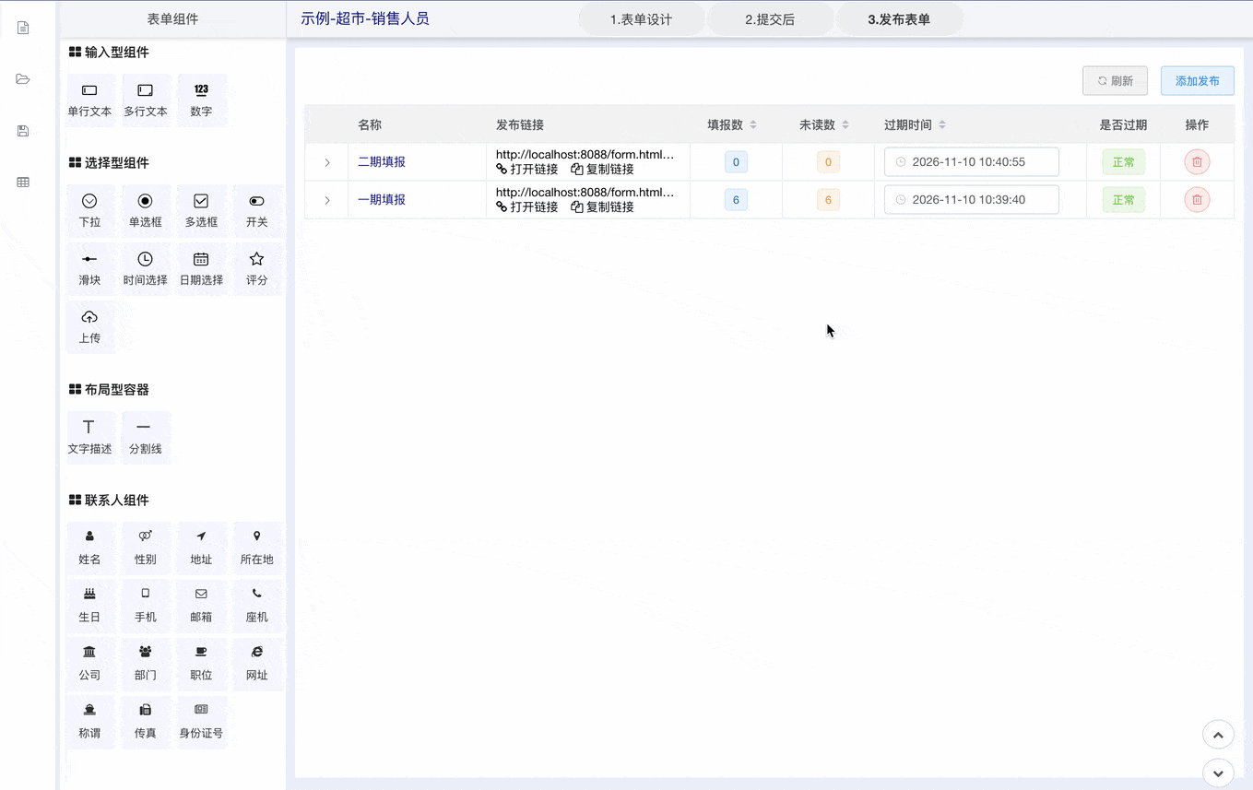
Task: Select the 下拉 dropdown component
Action: pos(89,210)
